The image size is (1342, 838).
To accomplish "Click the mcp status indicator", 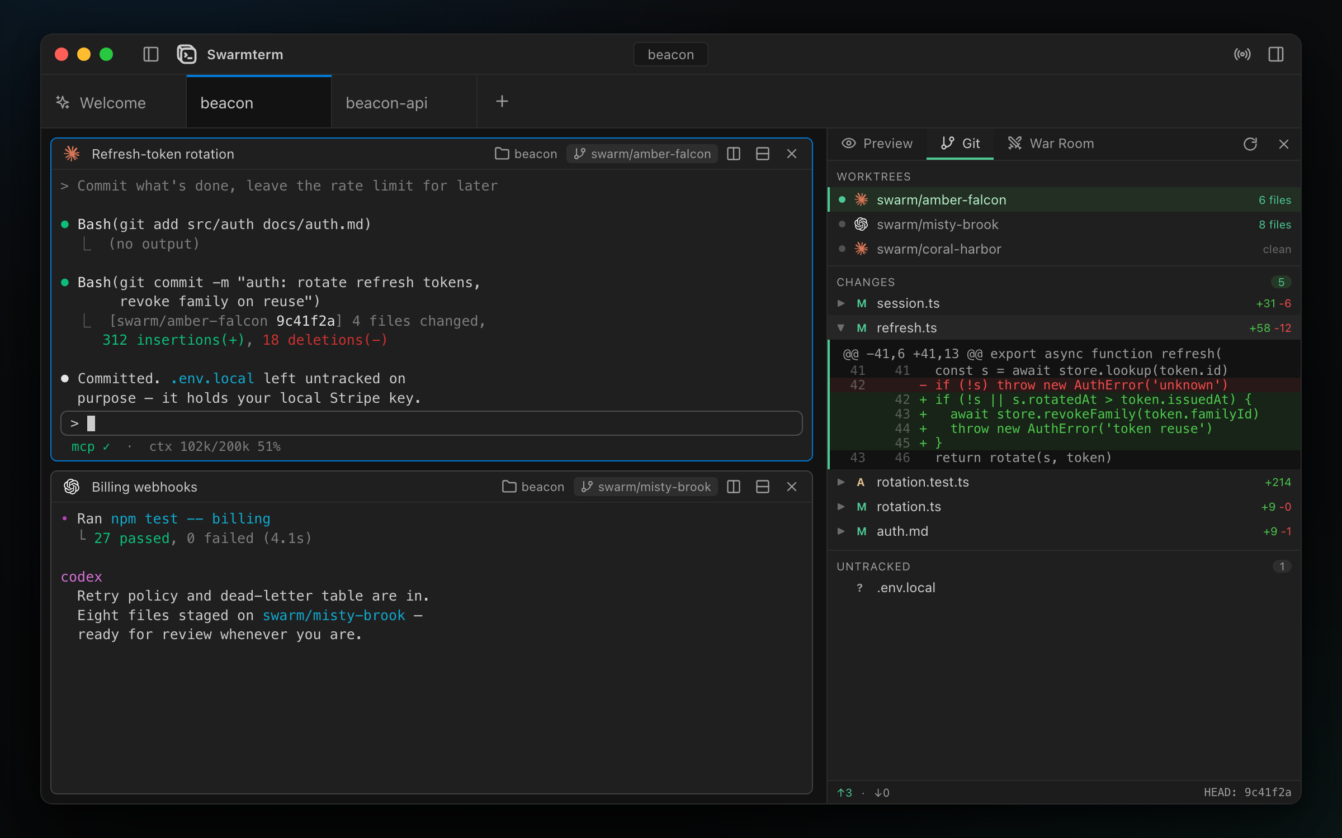I will (x=91, y=446).
